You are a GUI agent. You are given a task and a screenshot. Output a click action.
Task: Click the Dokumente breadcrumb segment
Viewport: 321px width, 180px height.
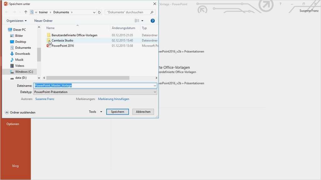(61, 12)
